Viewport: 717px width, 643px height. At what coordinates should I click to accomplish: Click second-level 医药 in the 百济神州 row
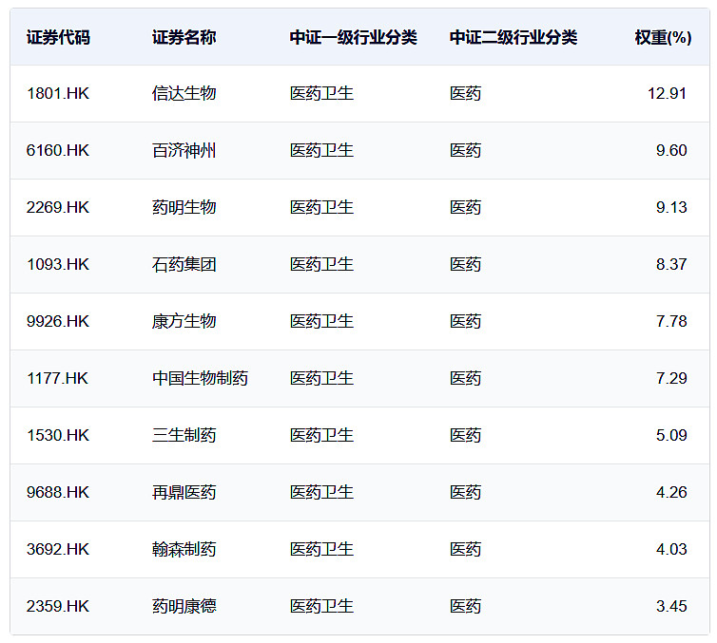(466, 151)
